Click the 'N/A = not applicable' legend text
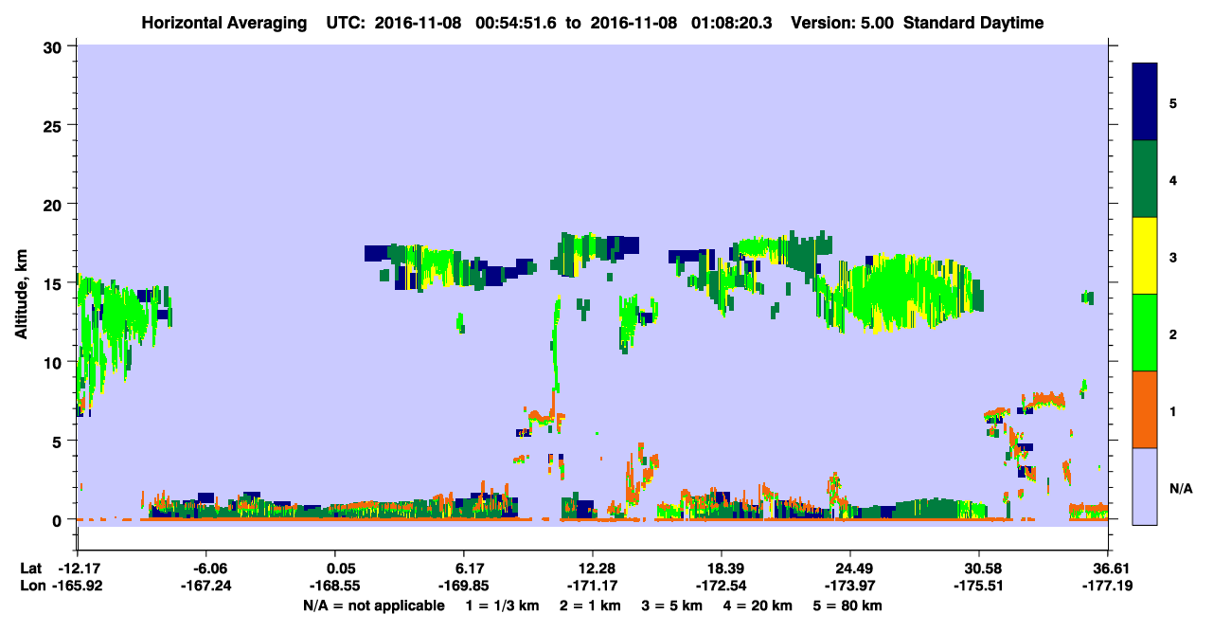 click(x=374, y=605)
